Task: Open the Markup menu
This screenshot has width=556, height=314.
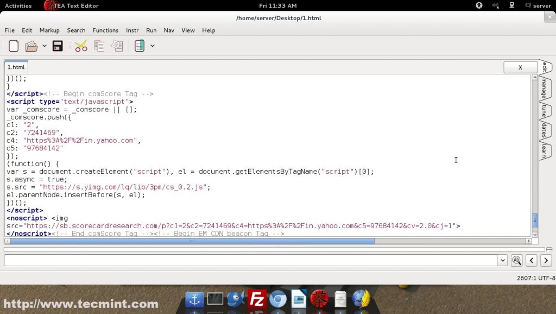Action: click(x=49, y=30)
